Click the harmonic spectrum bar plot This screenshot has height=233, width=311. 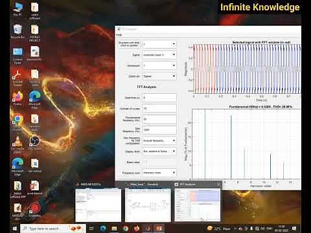(x=246, y=144)
